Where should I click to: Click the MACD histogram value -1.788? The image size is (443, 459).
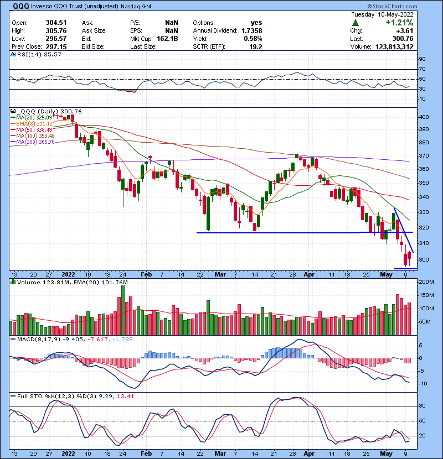[x=122, y=340]
